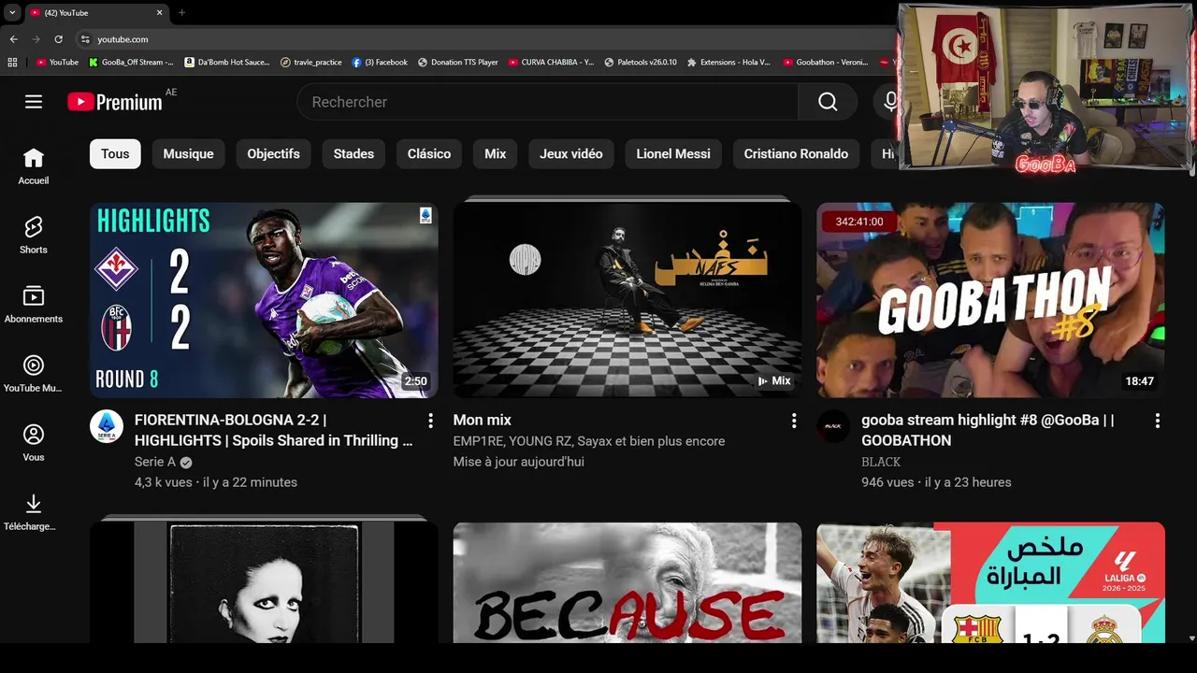This screenshot has height=673, width=1197.
Task: Select the Musique filter chip
Action: pos(188,153)
